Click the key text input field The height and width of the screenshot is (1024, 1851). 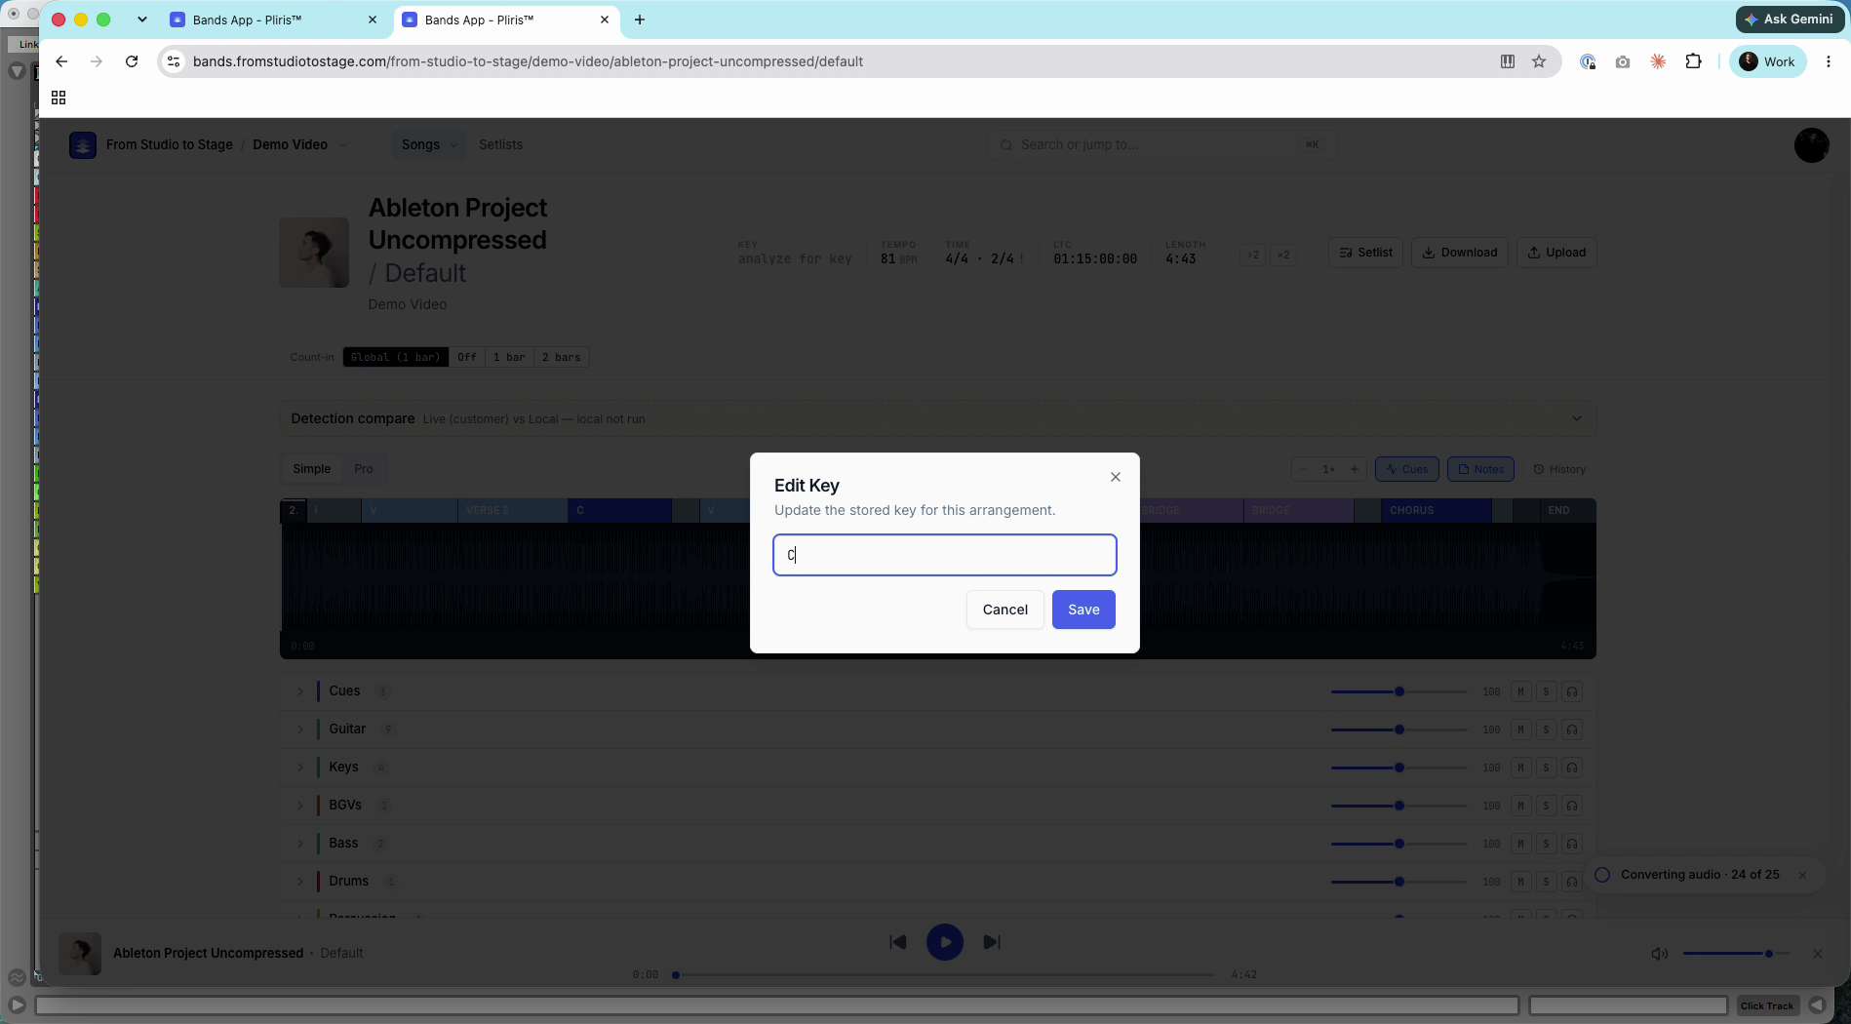coord(944,555)
